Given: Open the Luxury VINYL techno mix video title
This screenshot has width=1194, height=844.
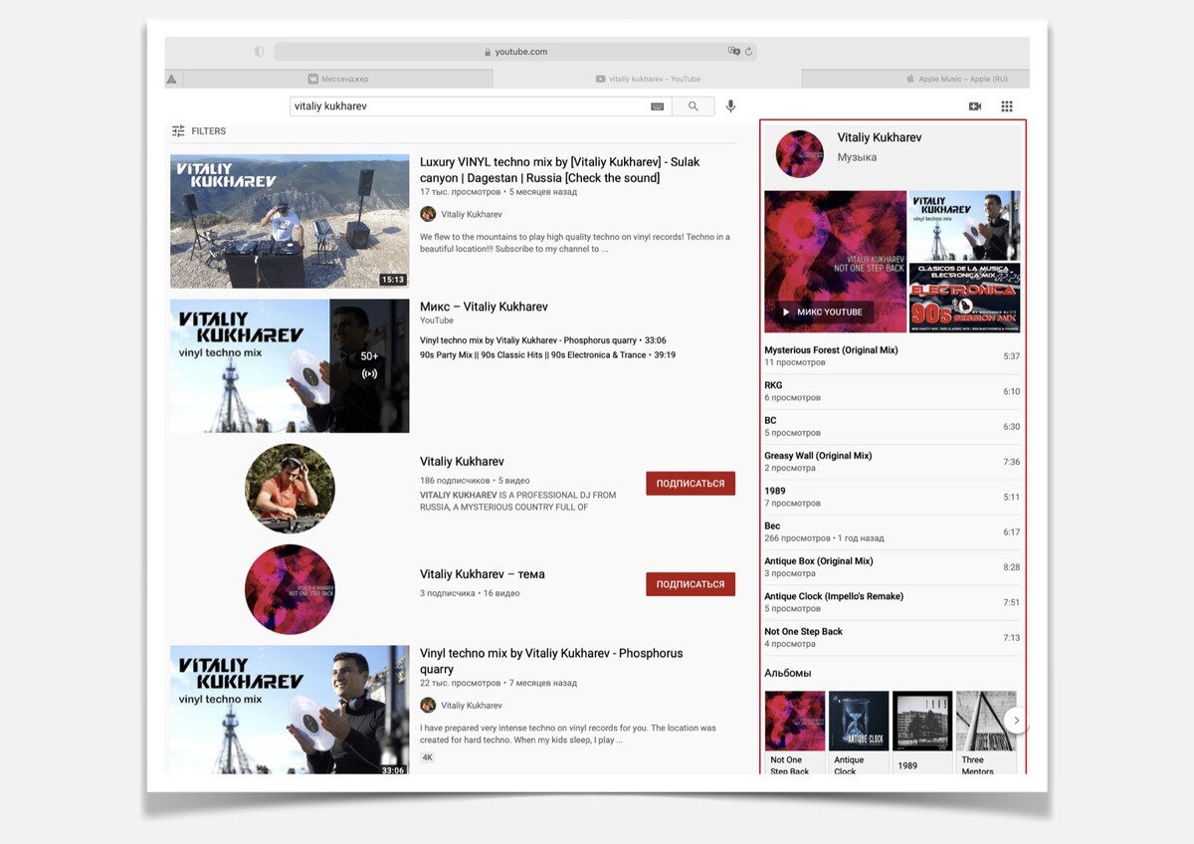Looking at the screenshot, I should point(560,169).
